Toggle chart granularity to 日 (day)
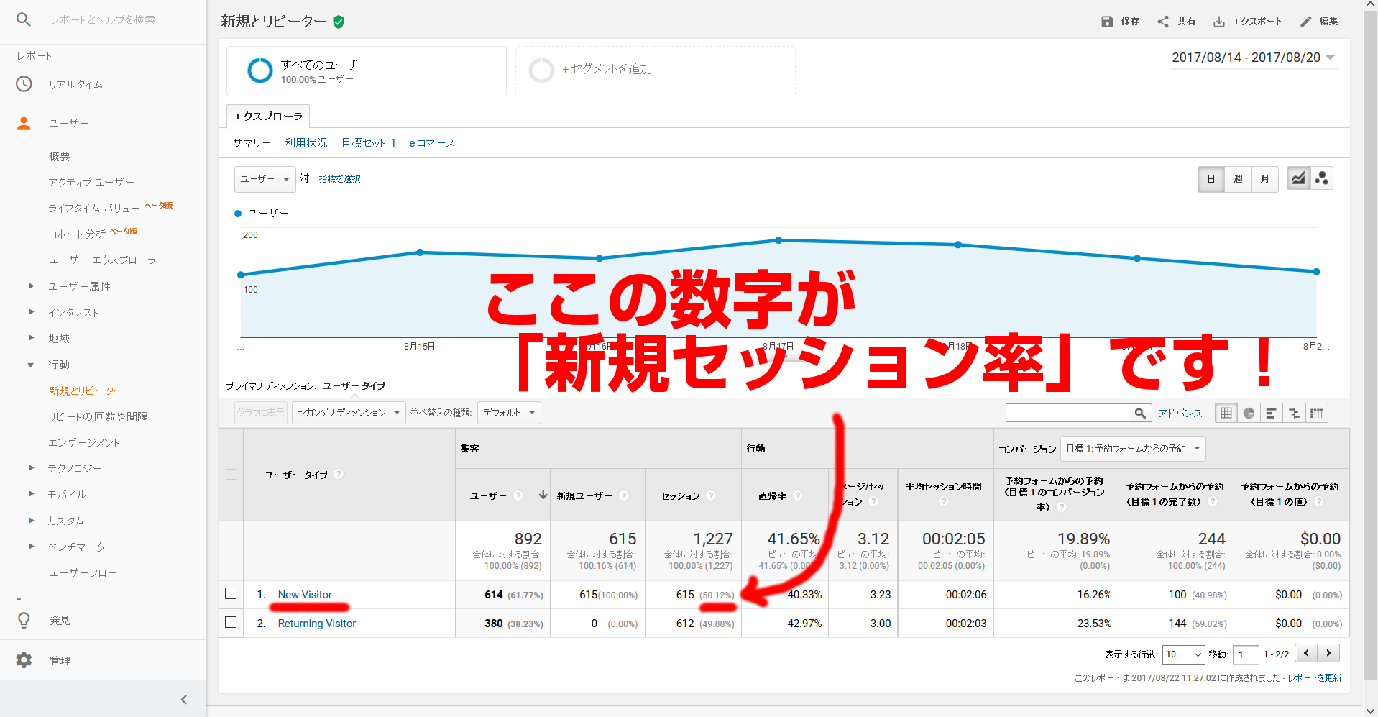The width and height of the screenshot is (1378, 717). (1211, 179)
